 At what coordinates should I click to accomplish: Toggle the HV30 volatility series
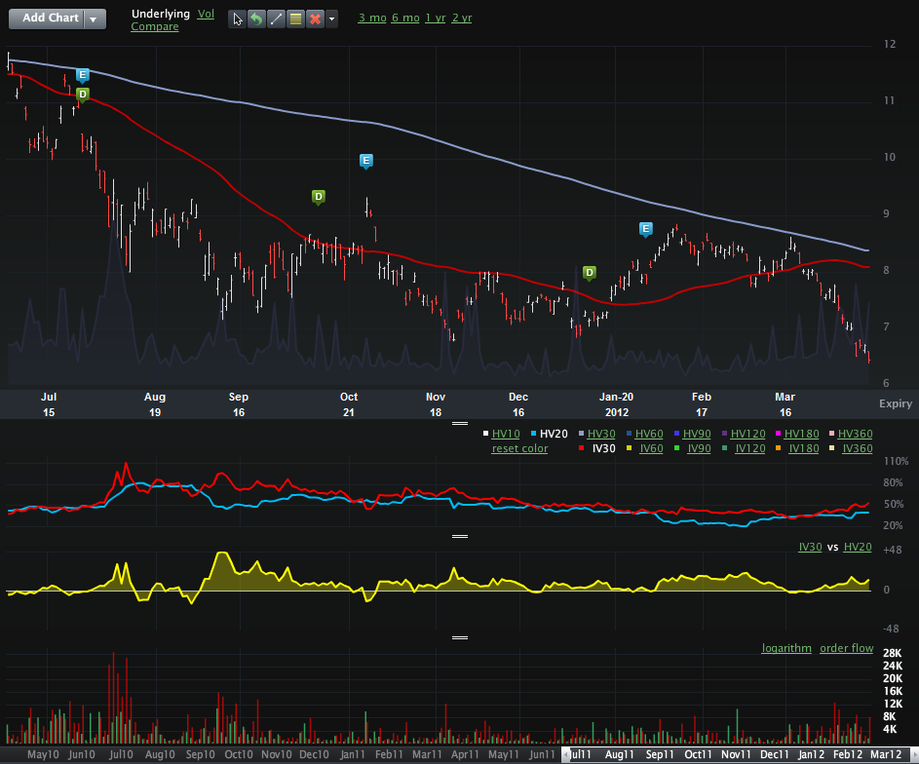pyautogui.click(x=601, y=434)
